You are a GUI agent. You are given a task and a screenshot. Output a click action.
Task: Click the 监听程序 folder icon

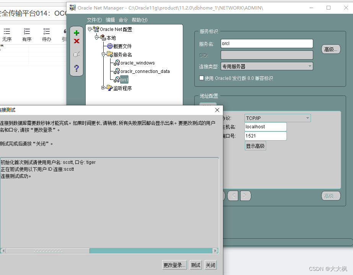110,88
